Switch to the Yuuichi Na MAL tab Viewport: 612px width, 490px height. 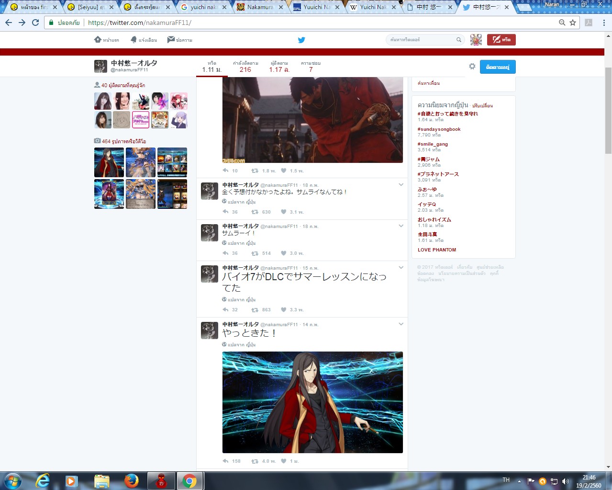click(317, 7)
